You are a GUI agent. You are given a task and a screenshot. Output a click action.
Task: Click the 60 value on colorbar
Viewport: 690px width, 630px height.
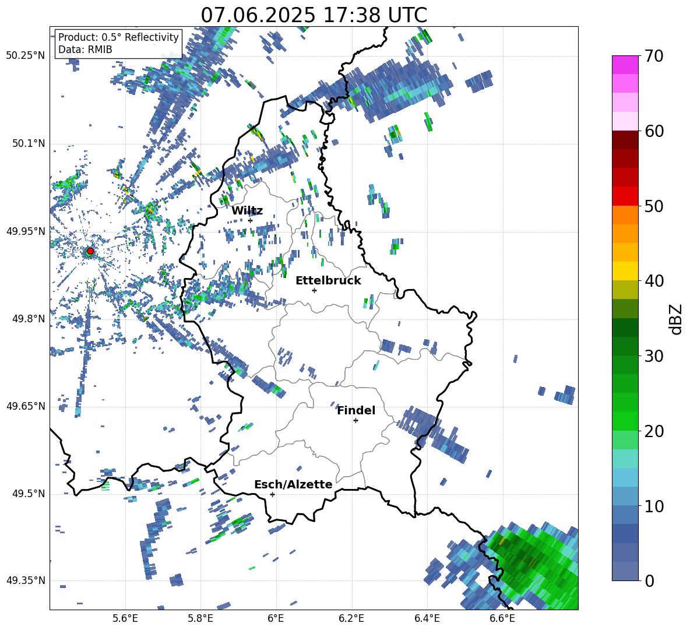654,131
